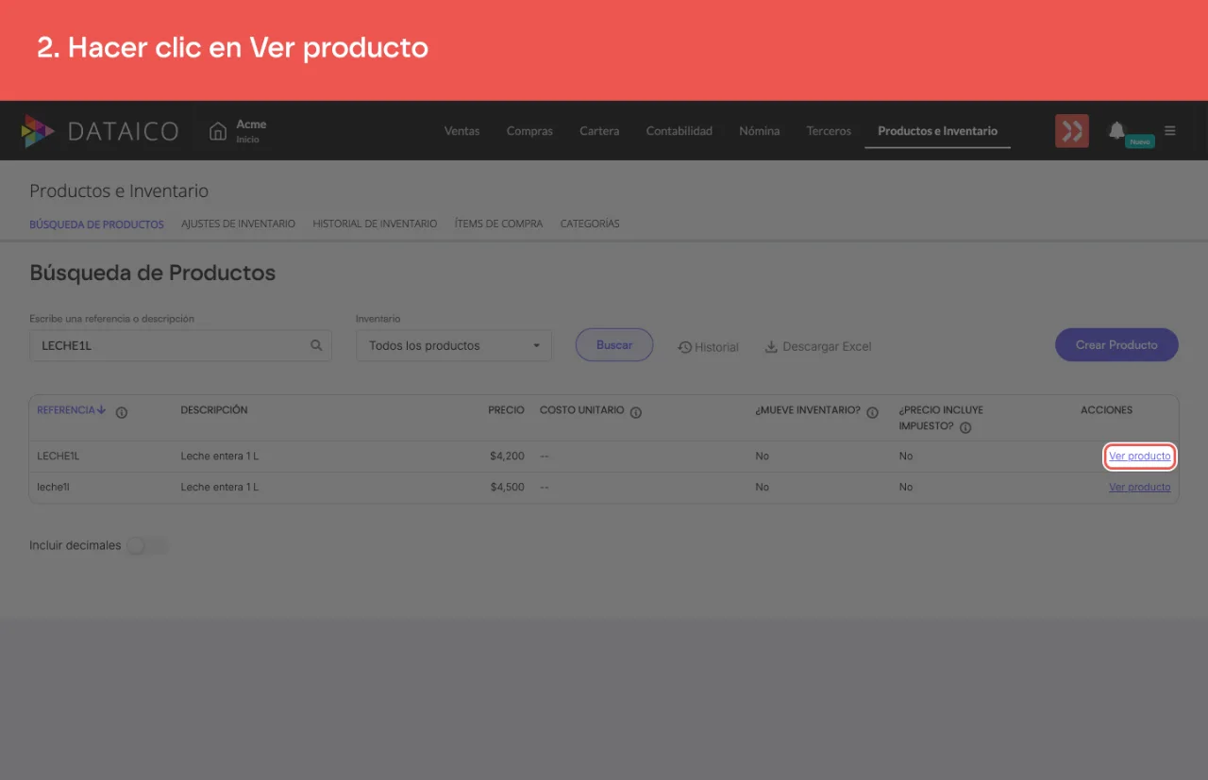Open the Acme home icon
The image size is (1208, 780).
(x=218, y=131)
